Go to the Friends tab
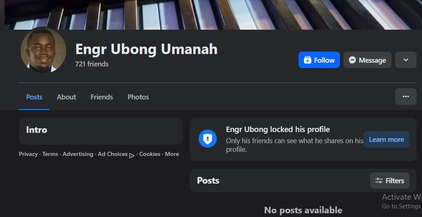Screen dimensions: 422x217 tap(102, 97)
